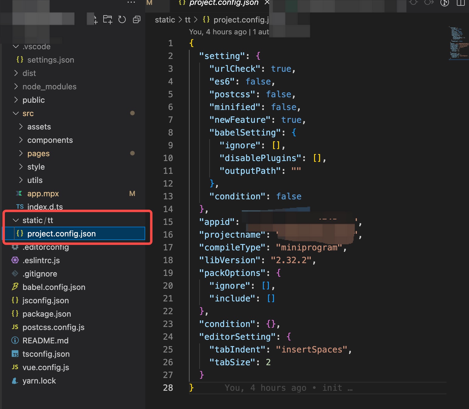Click the "packOptions" key
This screenshot has width=469, height=409.
232,273
